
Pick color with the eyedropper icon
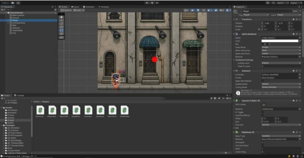pyautogui.click(x=300, y=41)
